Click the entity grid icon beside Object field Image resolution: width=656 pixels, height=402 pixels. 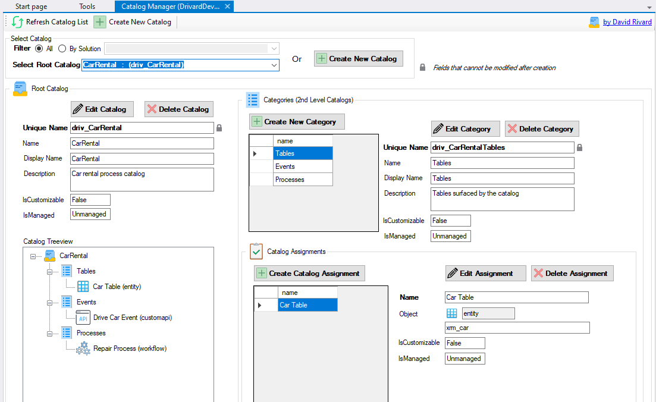(x=452, y=313)
